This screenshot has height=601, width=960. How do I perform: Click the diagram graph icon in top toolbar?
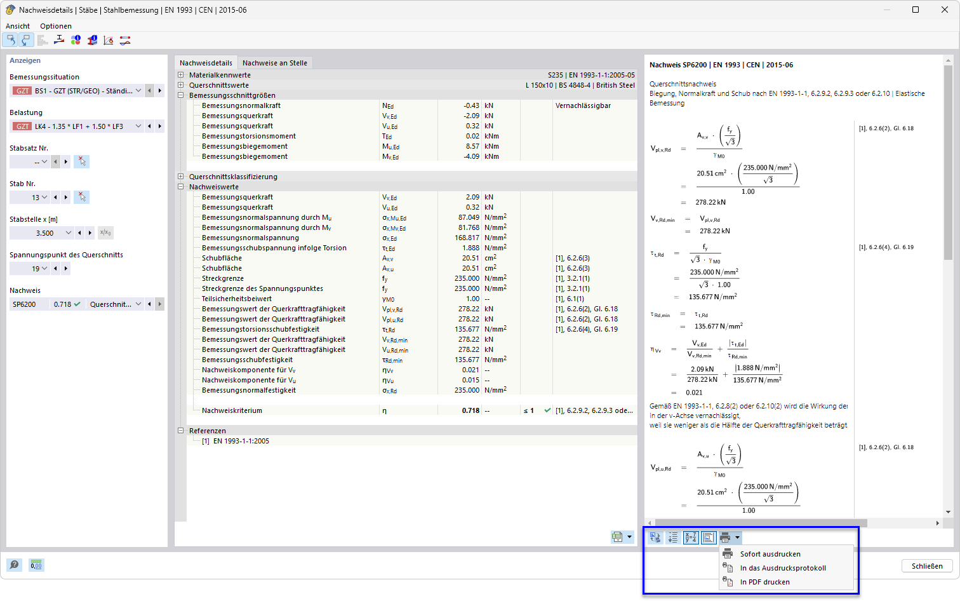pos(109,40)
